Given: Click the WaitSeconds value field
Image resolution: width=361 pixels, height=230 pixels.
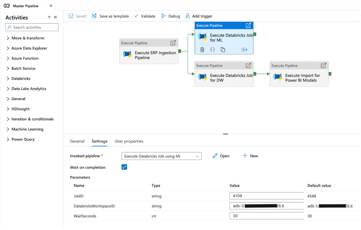Looking at the screenshot, I should (x=267, y=216).
